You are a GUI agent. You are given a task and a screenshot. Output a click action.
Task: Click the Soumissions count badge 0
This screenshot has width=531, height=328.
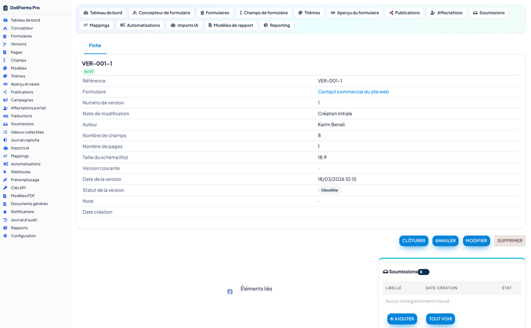(423, 272)
